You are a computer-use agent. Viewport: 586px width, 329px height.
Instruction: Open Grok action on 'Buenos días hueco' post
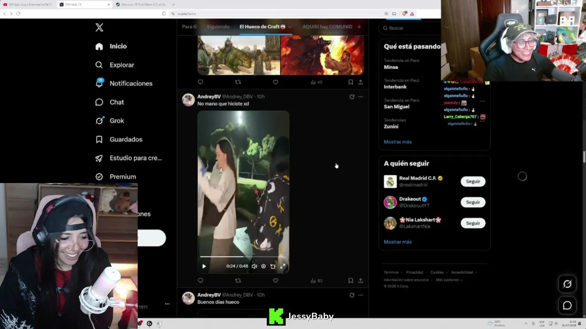[x=352, y=295]
